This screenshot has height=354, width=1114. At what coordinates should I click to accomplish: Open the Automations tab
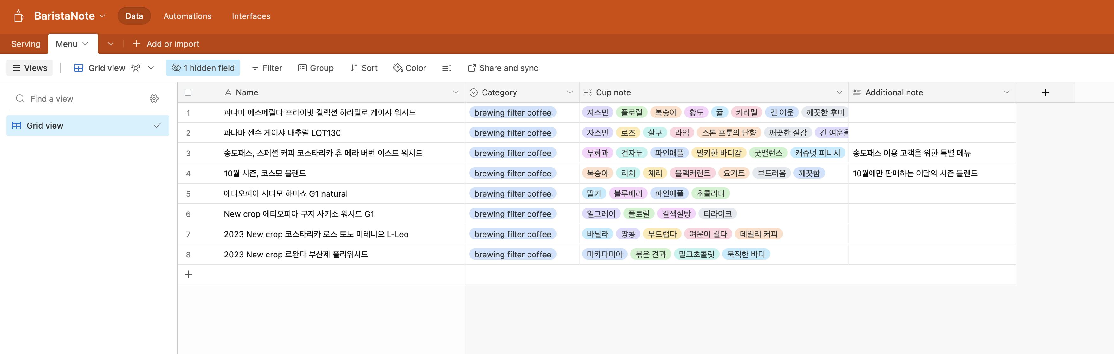pyautogui.click(x=187, y=16)
